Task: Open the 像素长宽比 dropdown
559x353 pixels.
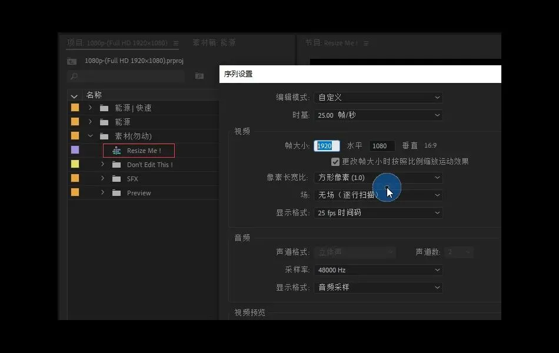Action: click(x=378, y=178)
